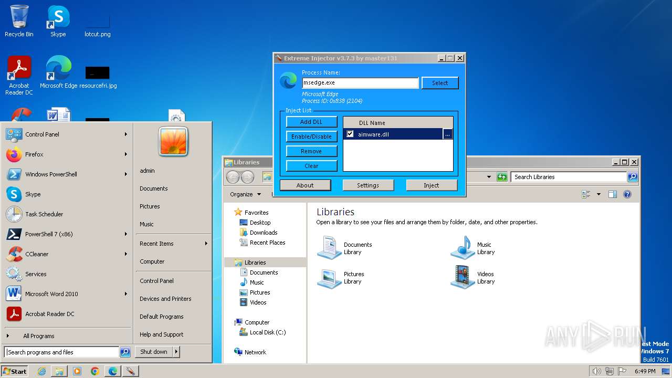Screen dimensions: 672x378
Task: Launch Microsoft Word 2010 from the Start menu
Action: click(67, 294)
